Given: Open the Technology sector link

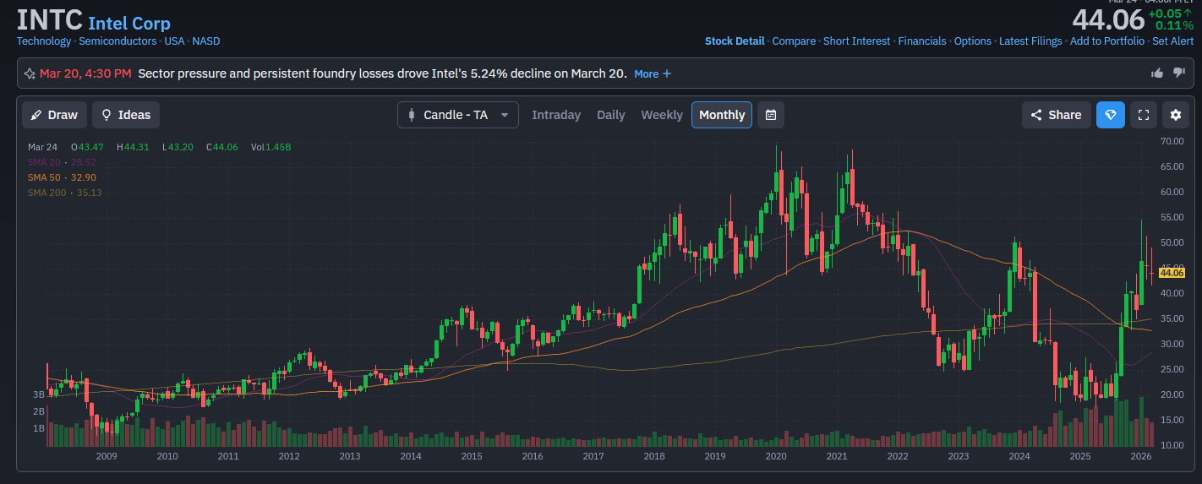Looking at the screenshot, I should pos(44,41).
